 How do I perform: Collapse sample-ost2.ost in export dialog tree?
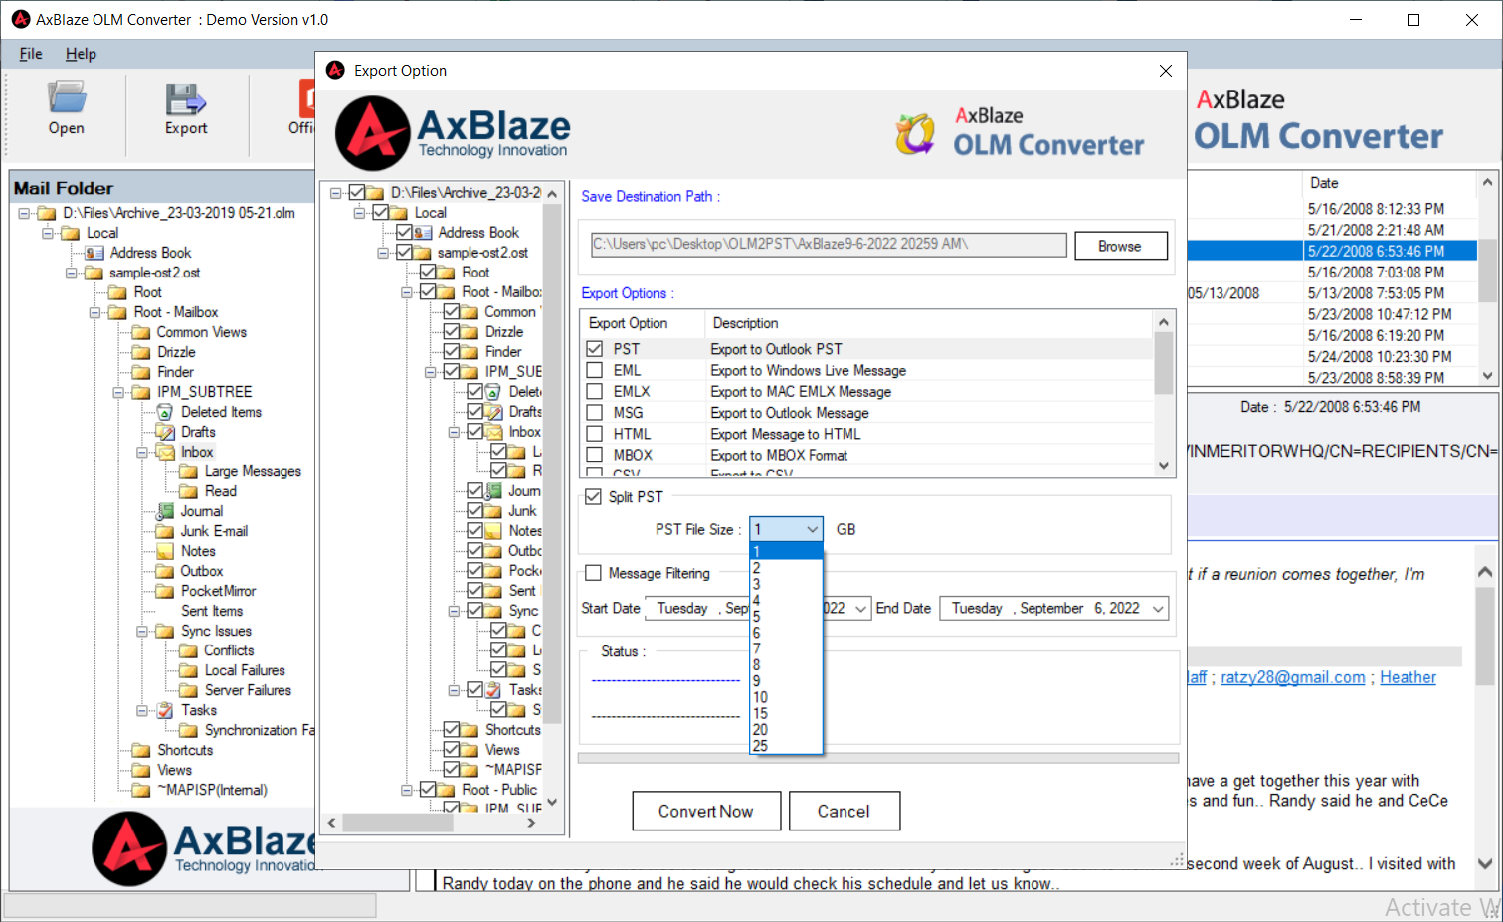[x=383, y=253]
